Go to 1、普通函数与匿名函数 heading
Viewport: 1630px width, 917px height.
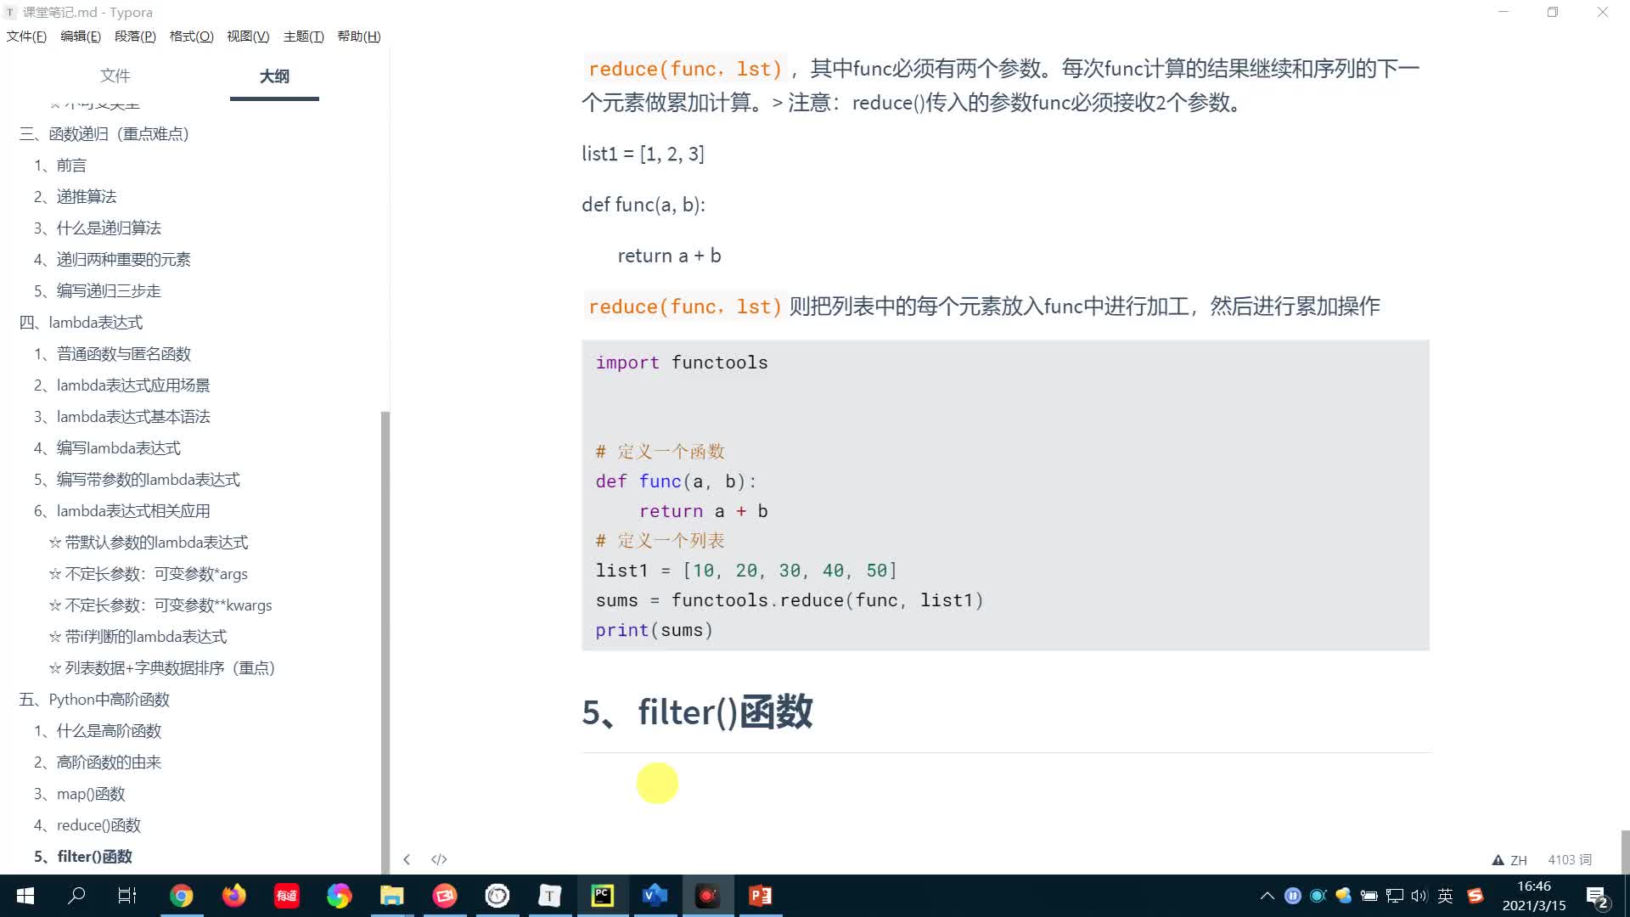(112, 354)
